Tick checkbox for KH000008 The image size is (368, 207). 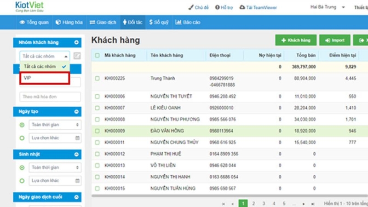point(97,120)
